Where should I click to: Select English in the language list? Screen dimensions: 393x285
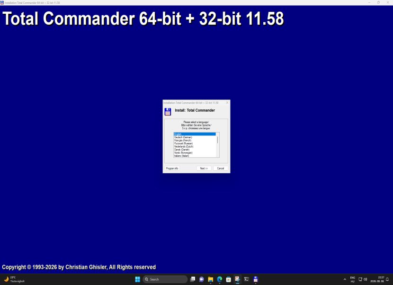pyautogui.click(x=195, y=134)
